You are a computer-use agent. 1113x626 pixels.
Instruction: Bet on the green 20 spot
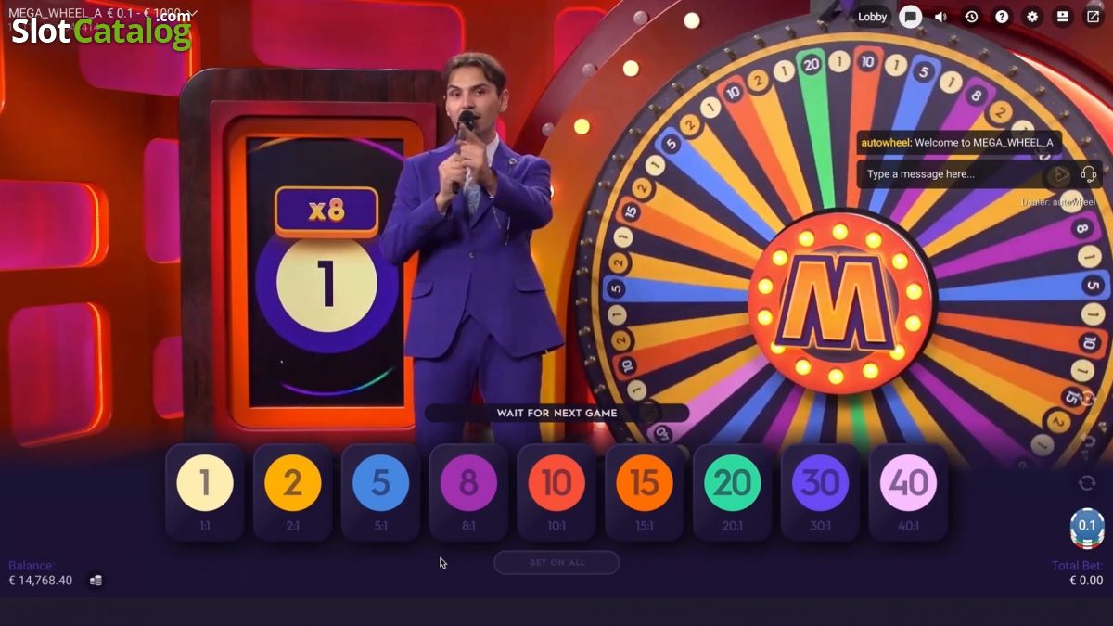(733, 492)
